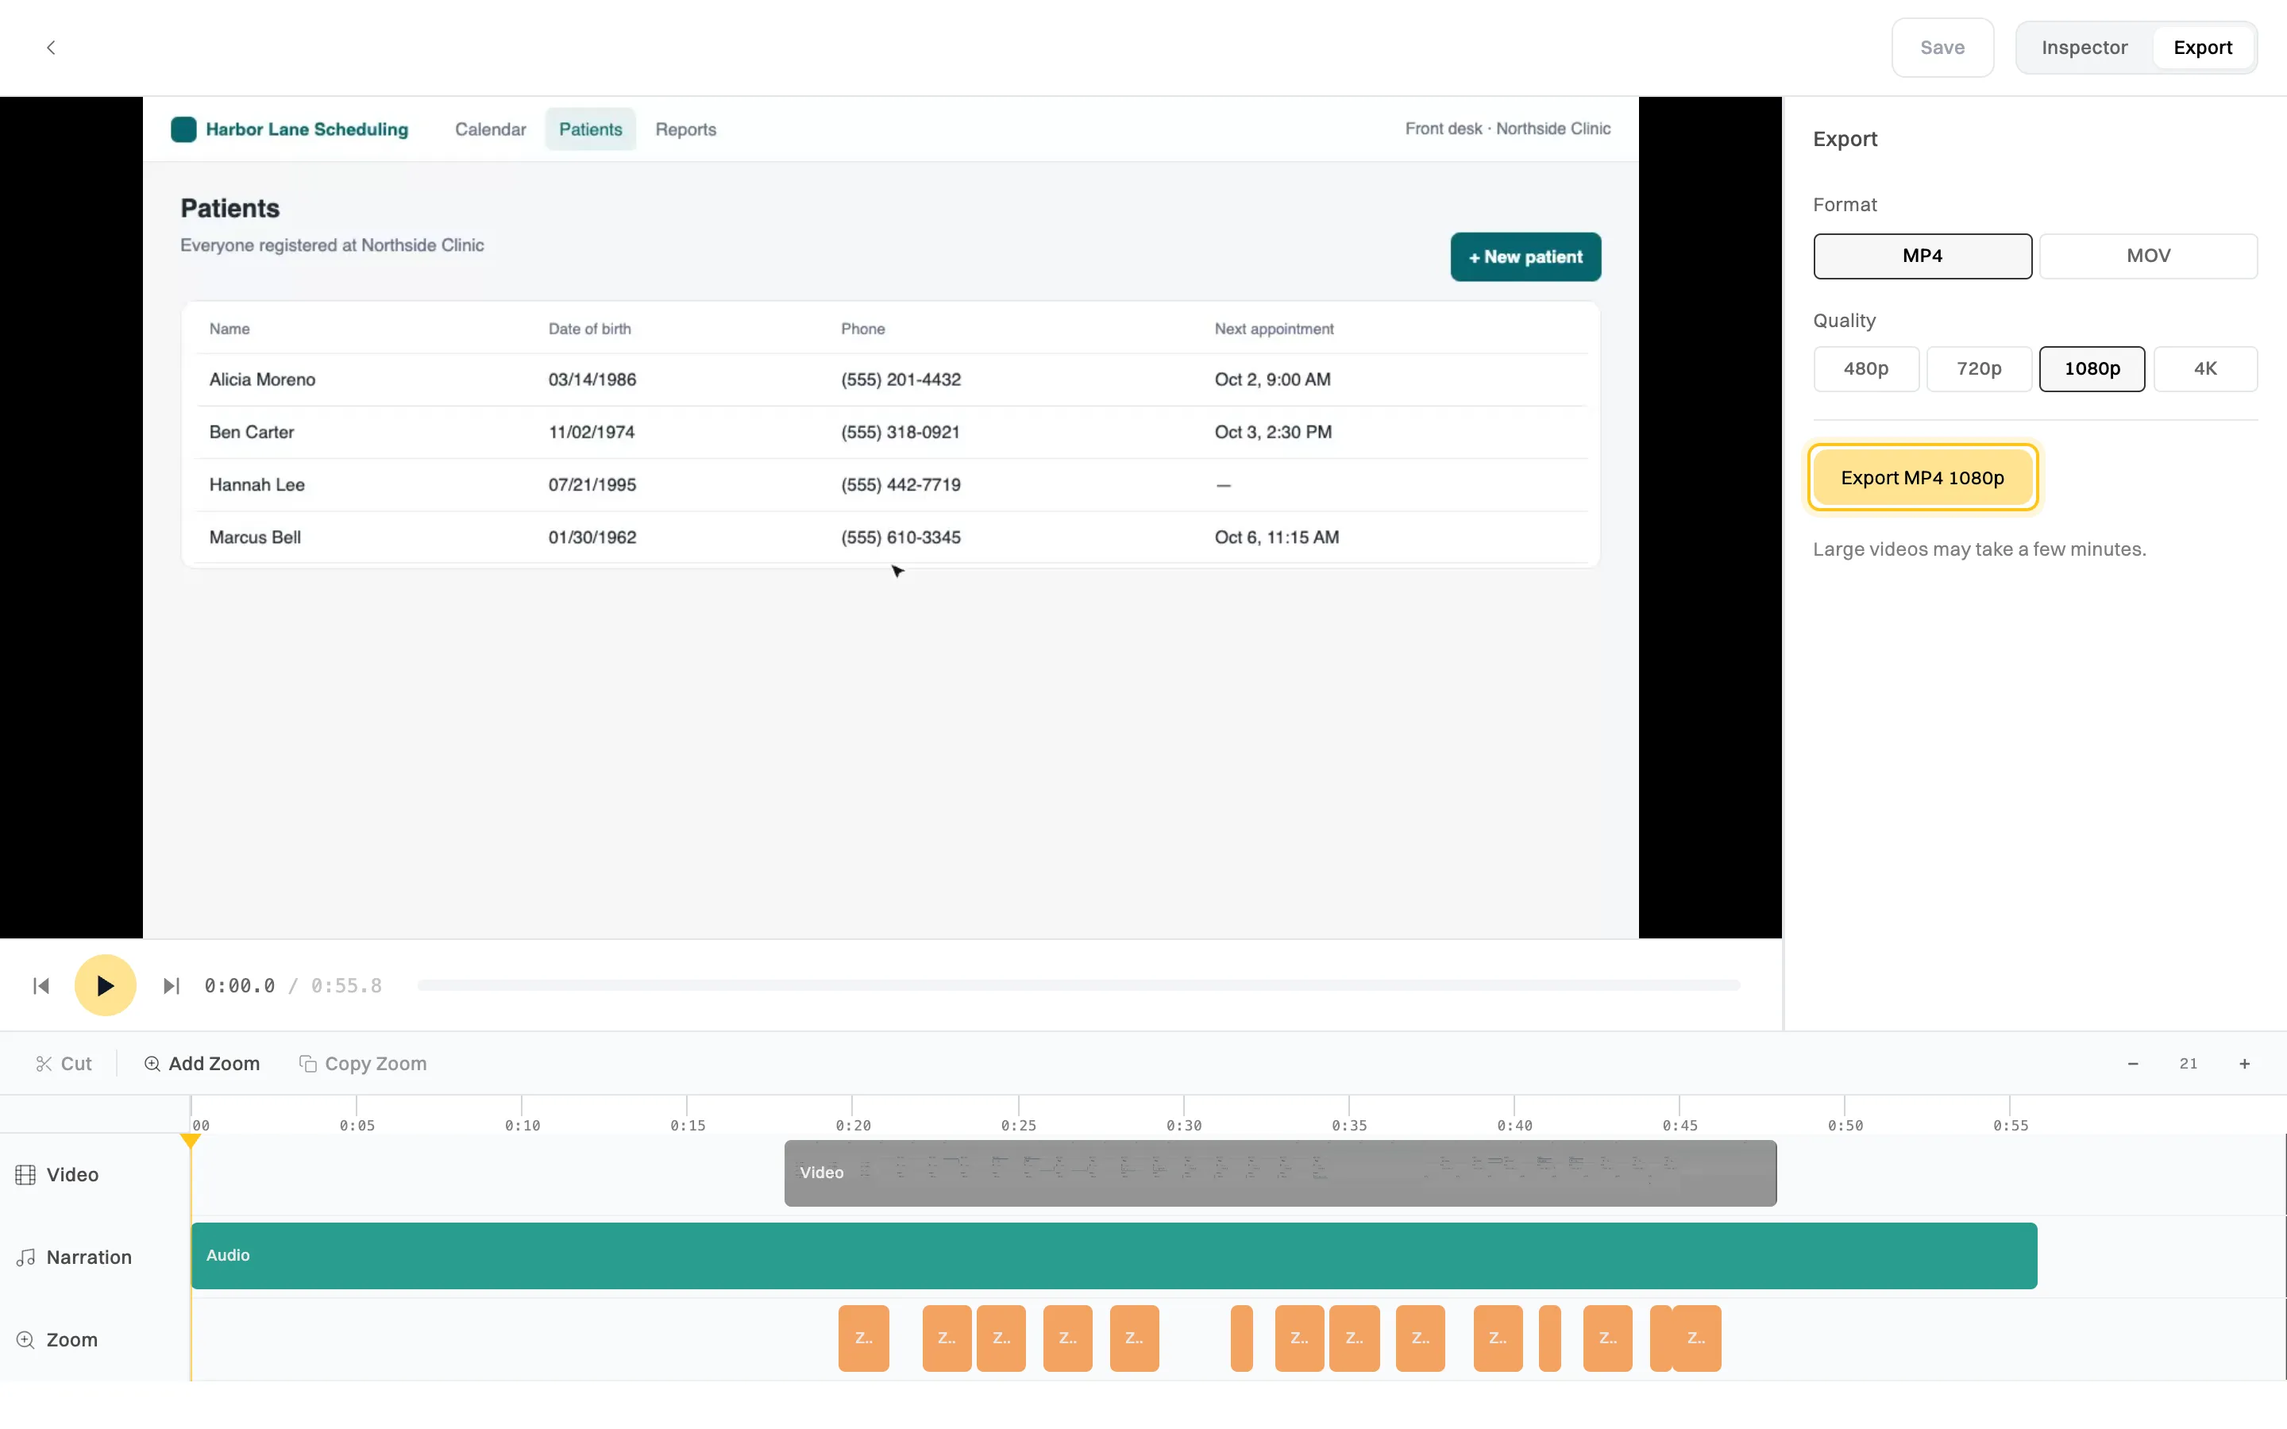Choose 1080p quality

coord(2092,368)
